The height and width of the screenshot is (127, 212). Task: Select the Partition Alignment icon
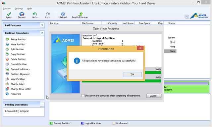[x=7, y=74]
